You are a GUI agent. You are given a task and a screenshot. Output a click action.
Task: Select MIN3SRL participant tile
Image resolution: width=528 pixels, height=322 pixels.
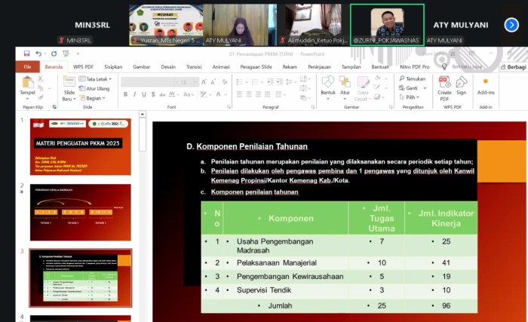[92, 25]
